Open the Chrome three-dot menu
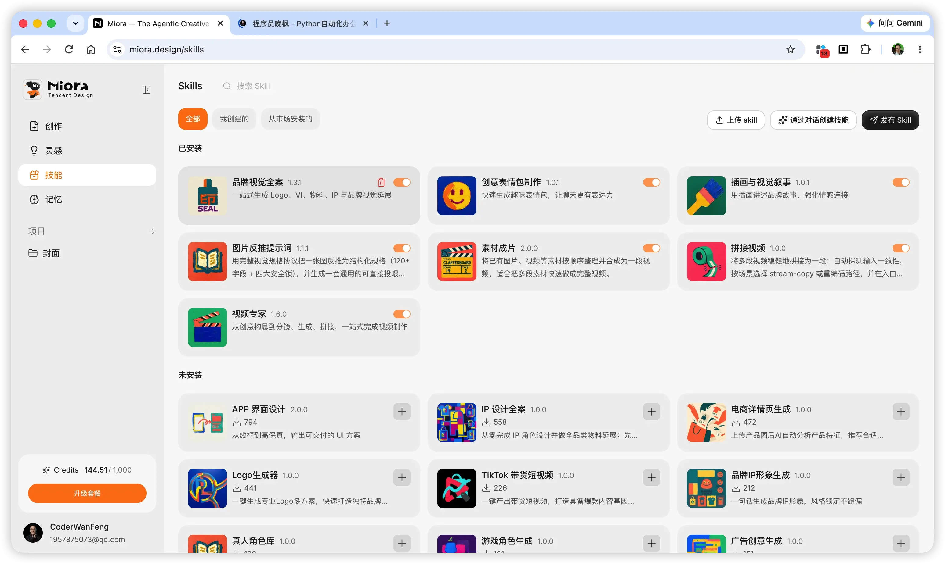 coord(919,49)
